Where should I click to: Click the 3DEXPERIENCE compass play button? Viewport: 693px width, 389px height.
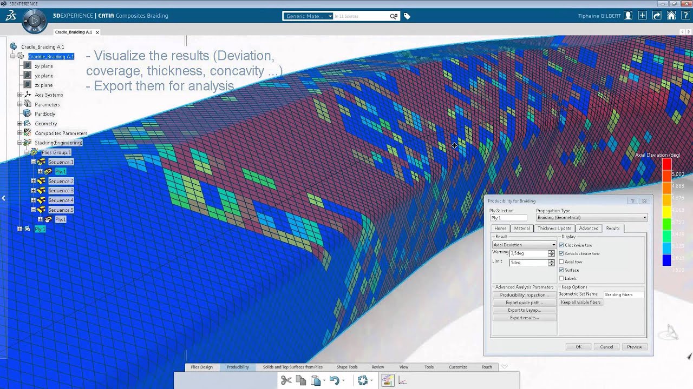click(x=34, y=22)
